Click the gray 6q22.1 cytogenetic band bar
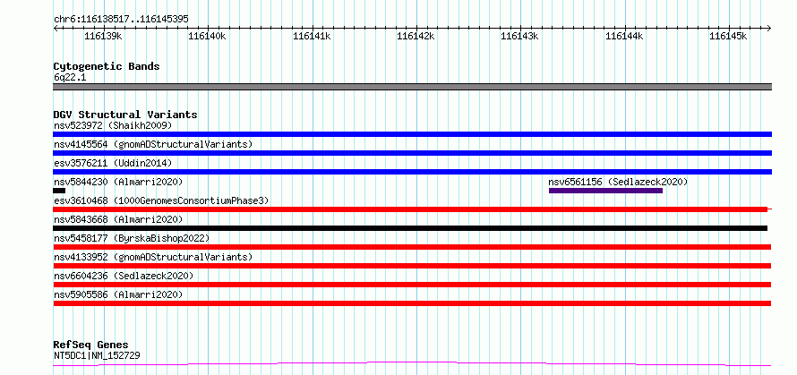797x375 pixels. (x=412, y=87)
